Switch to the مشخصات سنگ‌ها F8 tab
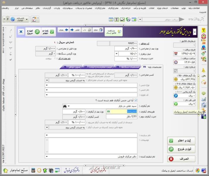209x176 pixels. [x=128, y=67]
